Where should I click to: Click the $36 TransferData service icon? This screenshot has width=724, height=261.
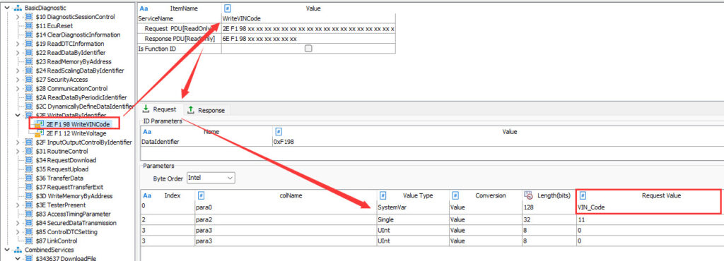coord(28,178)
